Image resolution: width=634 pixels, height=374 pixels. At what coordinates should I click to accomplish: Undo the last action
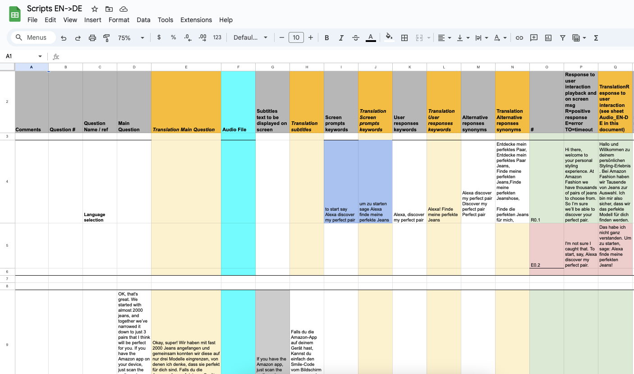(64, 38)
